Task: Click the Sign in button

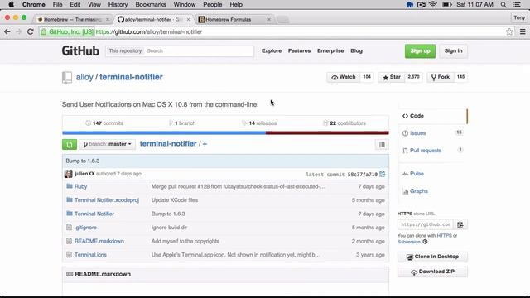Action: [x=453, y=51]
